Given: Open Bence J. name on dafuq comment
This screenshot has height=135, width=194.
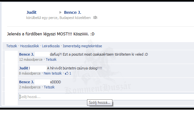Looking at the screenshot, I should point(27,54).
